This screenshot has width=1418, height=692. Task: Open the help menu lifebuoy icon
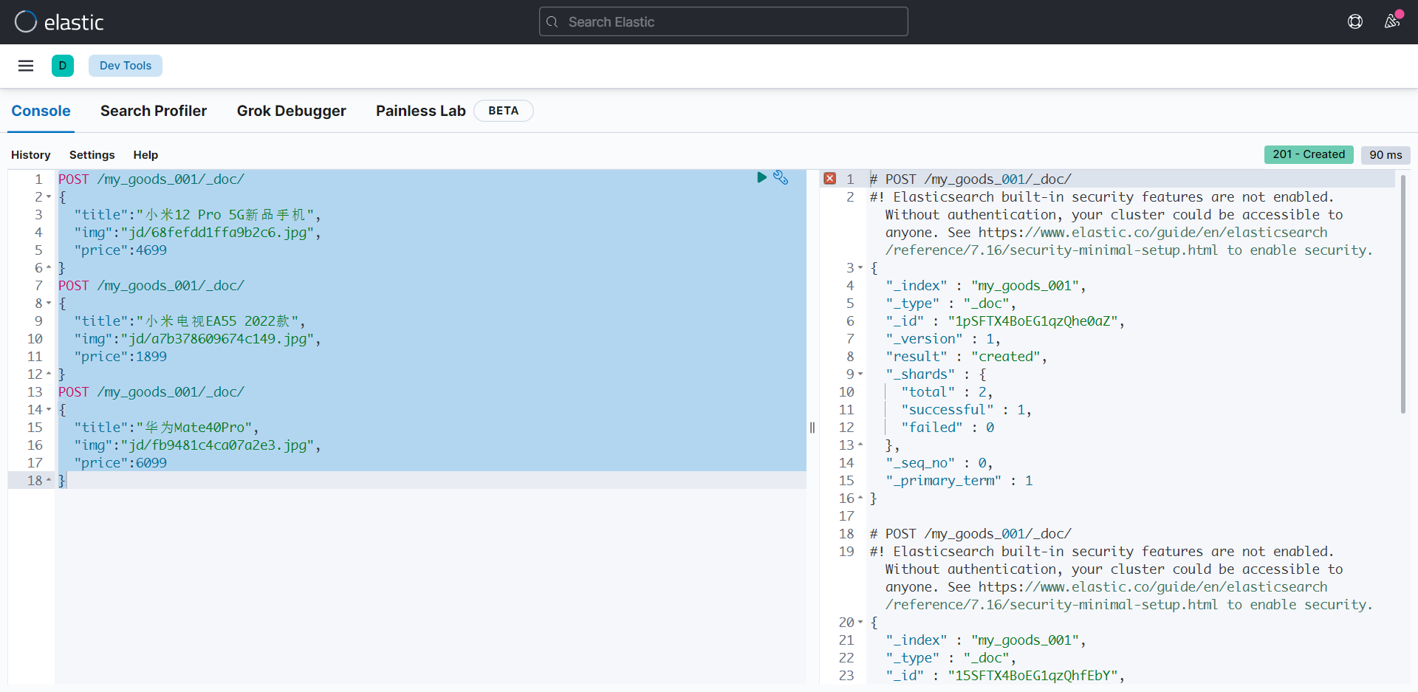click(1355, 21)
